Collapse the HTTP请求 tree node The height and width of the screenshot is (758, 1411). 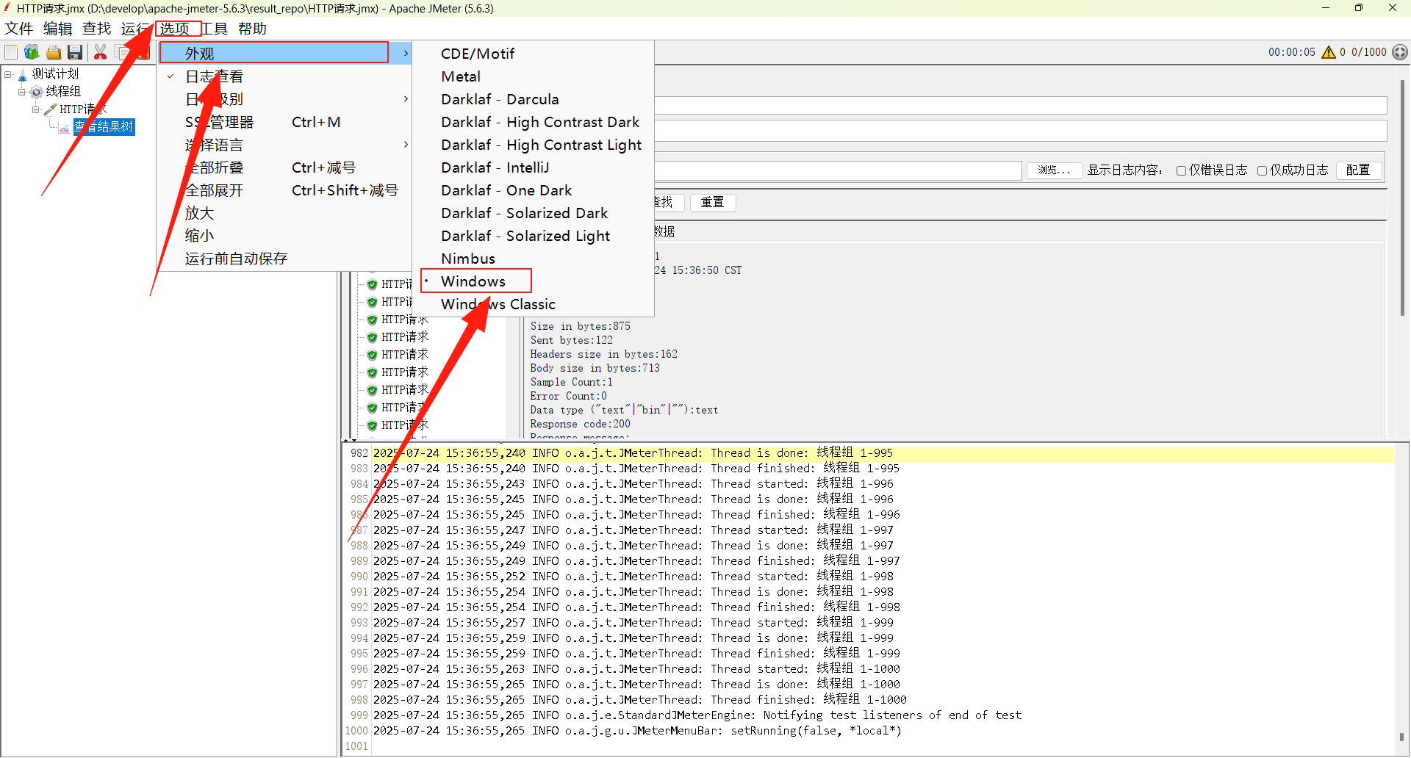pyautogui.click(x=36, y=109)
